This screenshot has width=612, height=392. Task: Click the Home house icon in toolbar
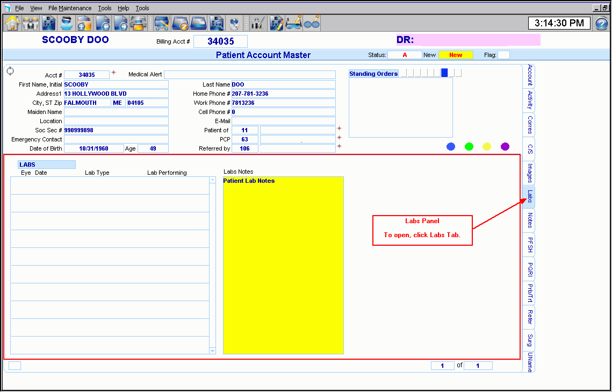click(x=12, y=23)
